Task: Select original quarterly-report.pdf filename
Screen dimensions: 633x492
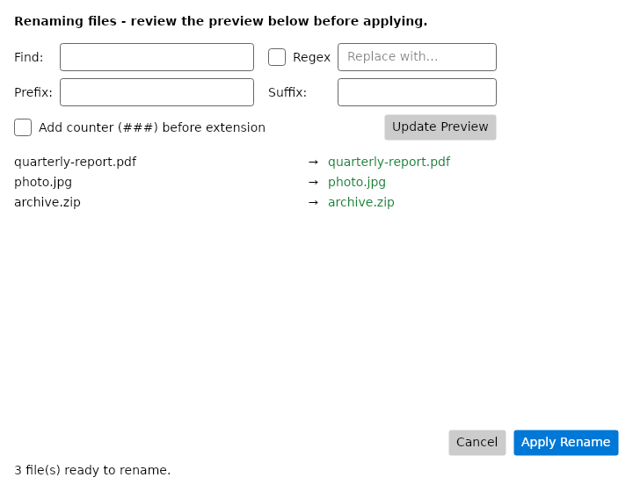Action: [75, 163]
